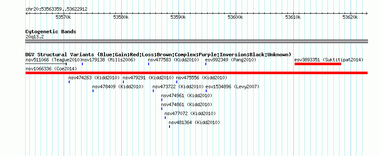This screenshot has height=156, width=380.
Task: Click the nsv511066 (Teague2010) variant label
Action: (x=53, y=60)
